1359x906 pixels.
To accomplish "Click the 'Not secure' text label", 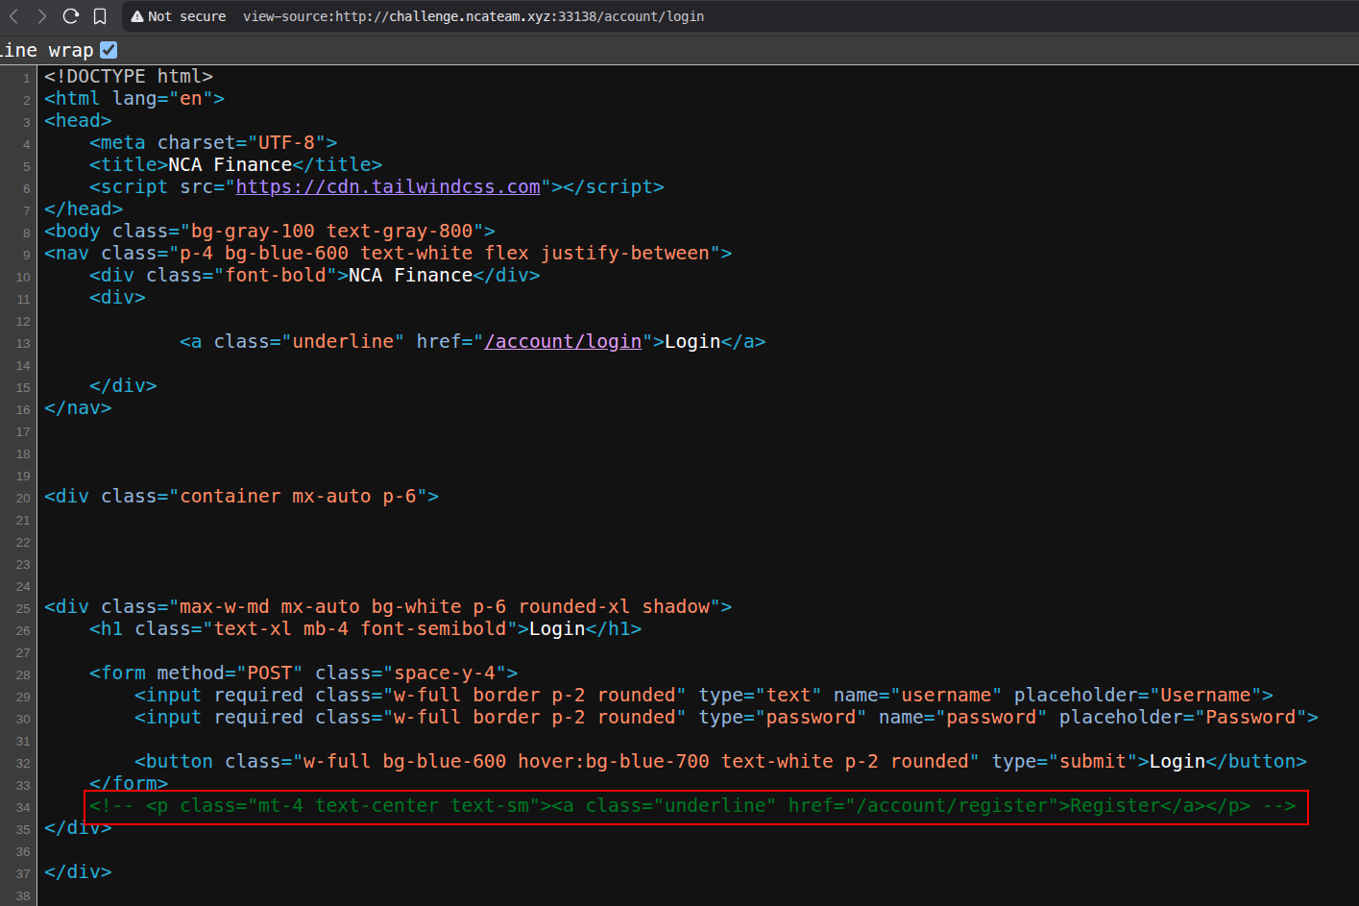I will (x=186, y=16).
